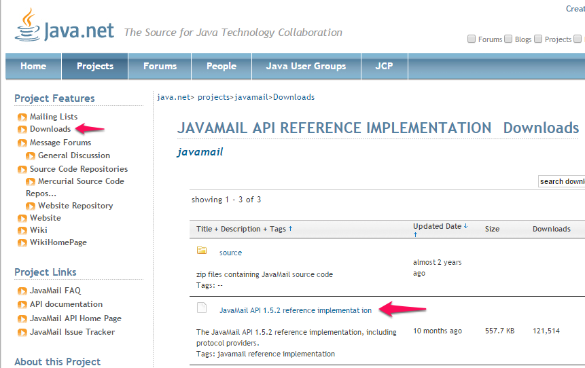Open the source folder link

(230, 253)
